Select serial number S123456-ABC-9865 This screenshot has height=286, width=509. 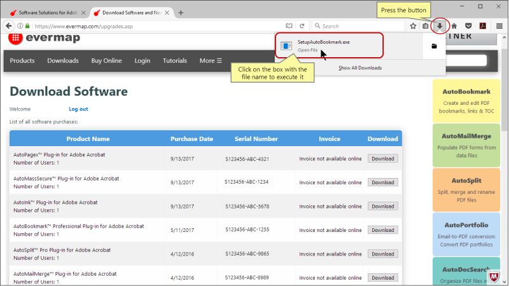247,254
